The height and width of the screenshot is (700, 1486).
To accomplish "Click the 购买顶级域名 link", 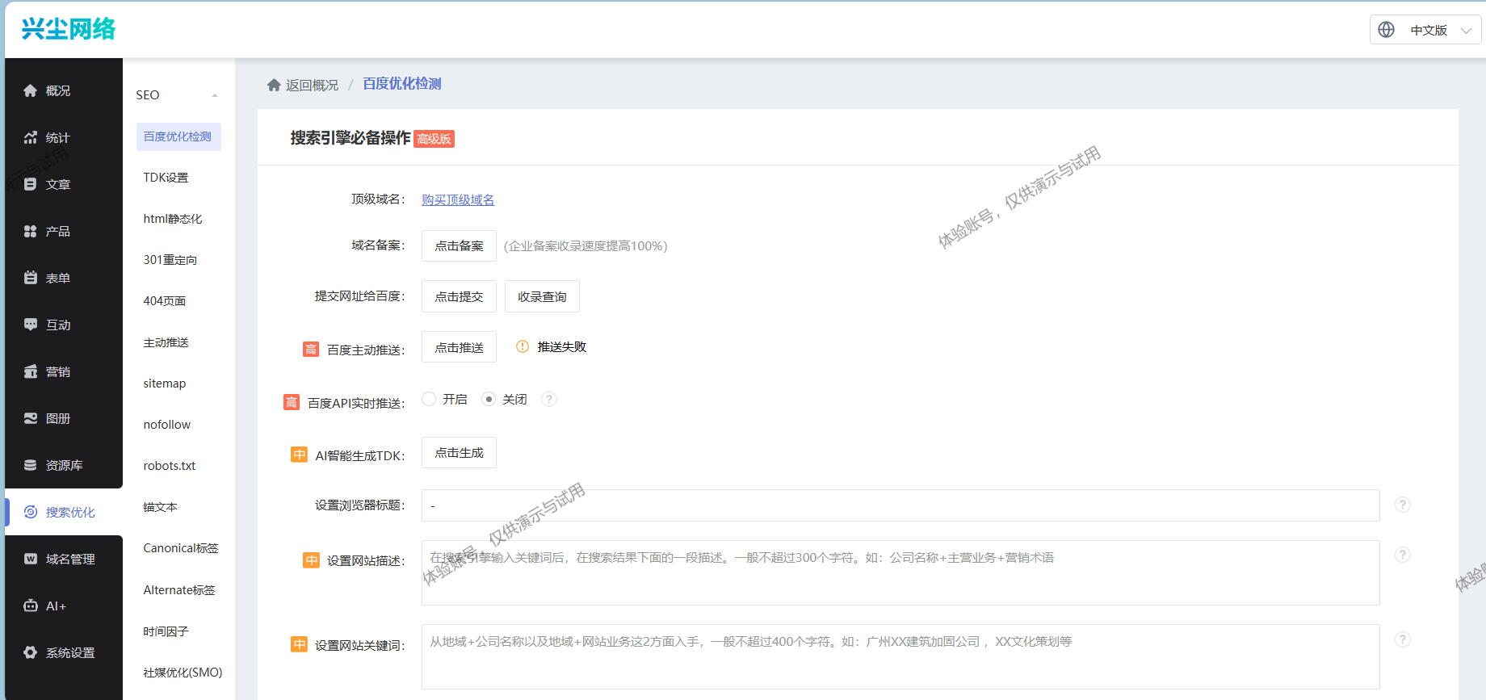I will [458, 199].
